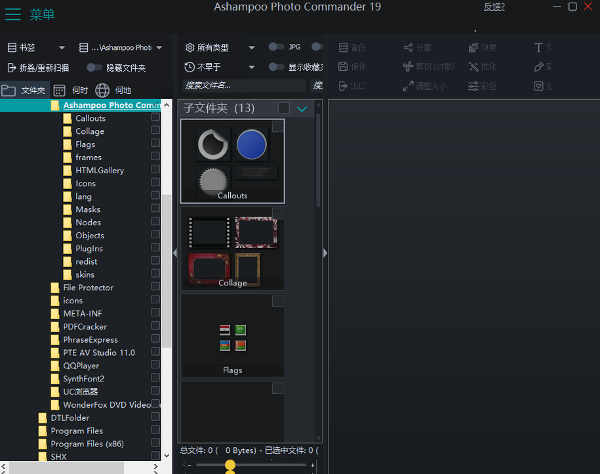This screenshot has width=600, height=474.
Task: Toggle the hide folders switch
Action: (94, 68)
